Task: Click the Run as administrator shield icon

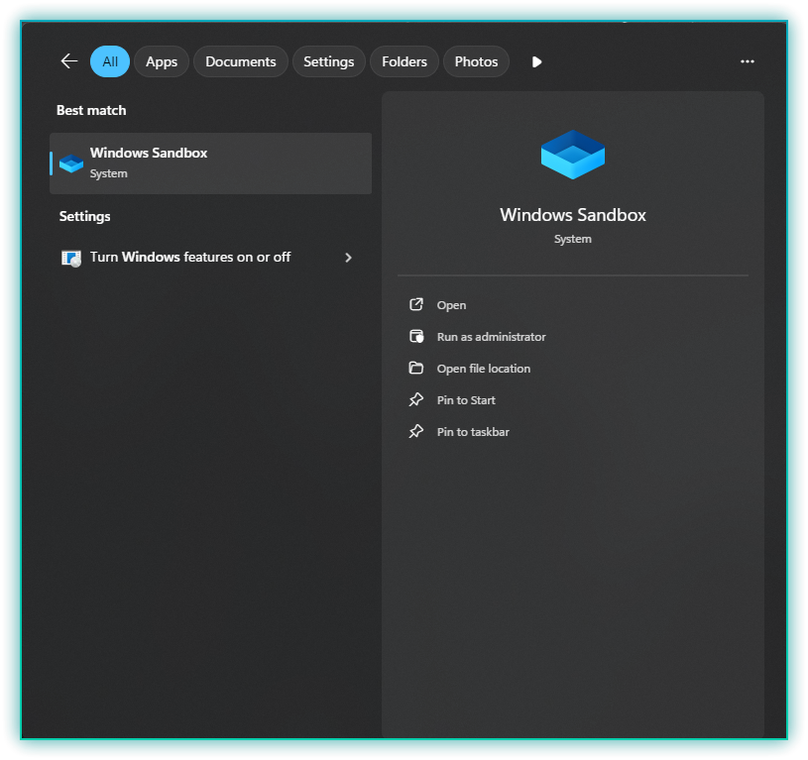Action: point(415,336)
